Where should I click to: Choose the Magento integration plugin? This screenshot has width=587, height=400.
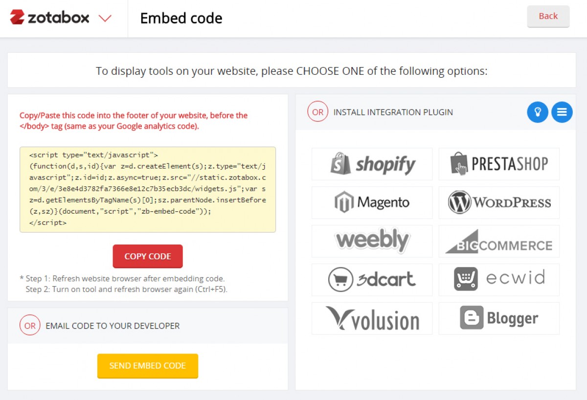coord(372,202)
